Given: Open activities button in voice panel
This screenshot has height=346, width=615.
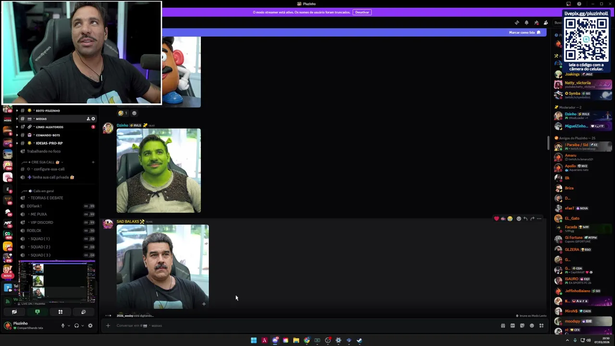Looking at the screenshot, I should pyautogui.click(x=61, y=312).
